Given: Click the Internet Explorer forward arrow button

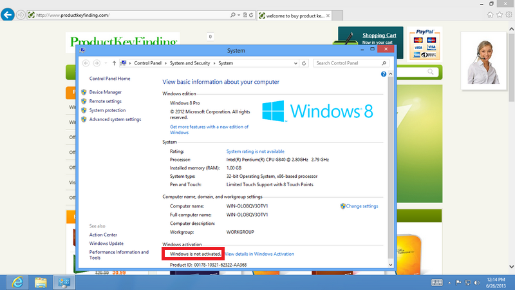Looking at the screenshot, I should [x=21, y=15].
